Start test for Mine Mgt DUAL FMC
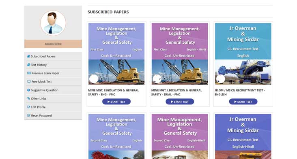 tap(180, 102)
